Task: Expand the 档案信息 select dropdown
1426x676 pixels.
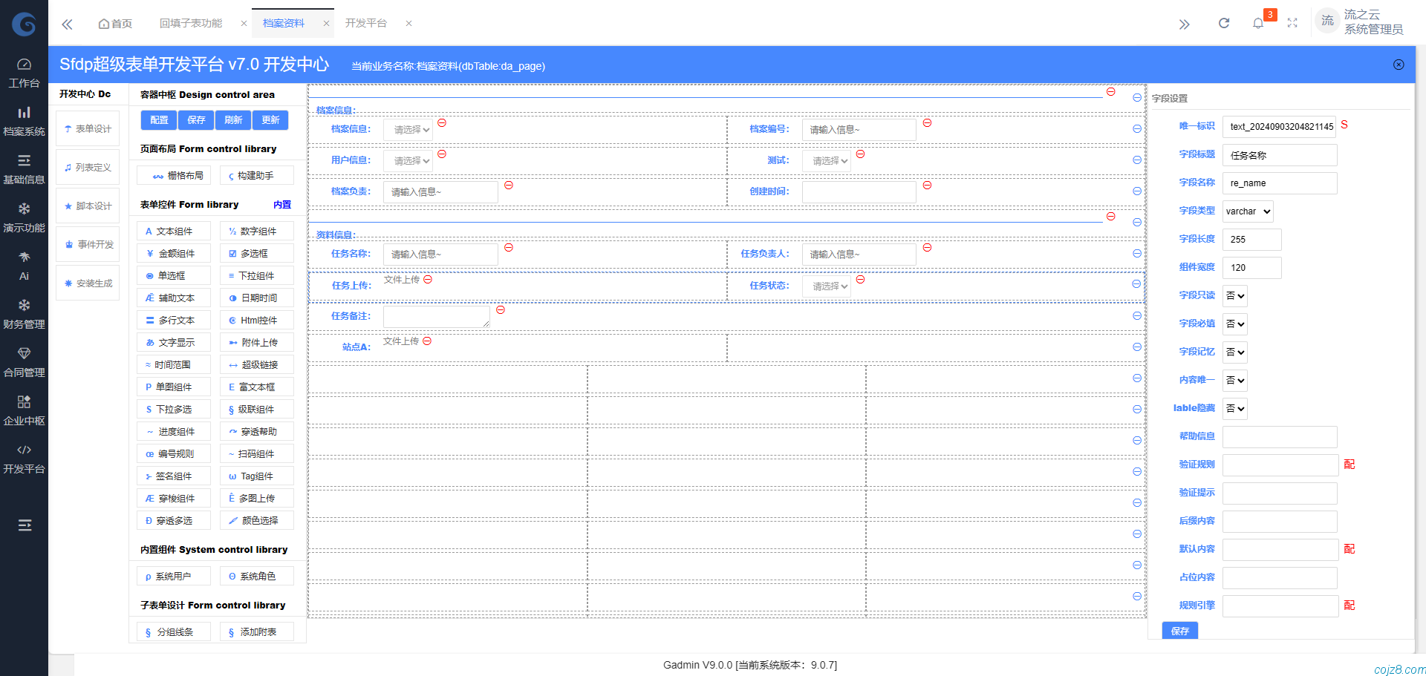Action: pyautogui.click(x=408, y=130)
